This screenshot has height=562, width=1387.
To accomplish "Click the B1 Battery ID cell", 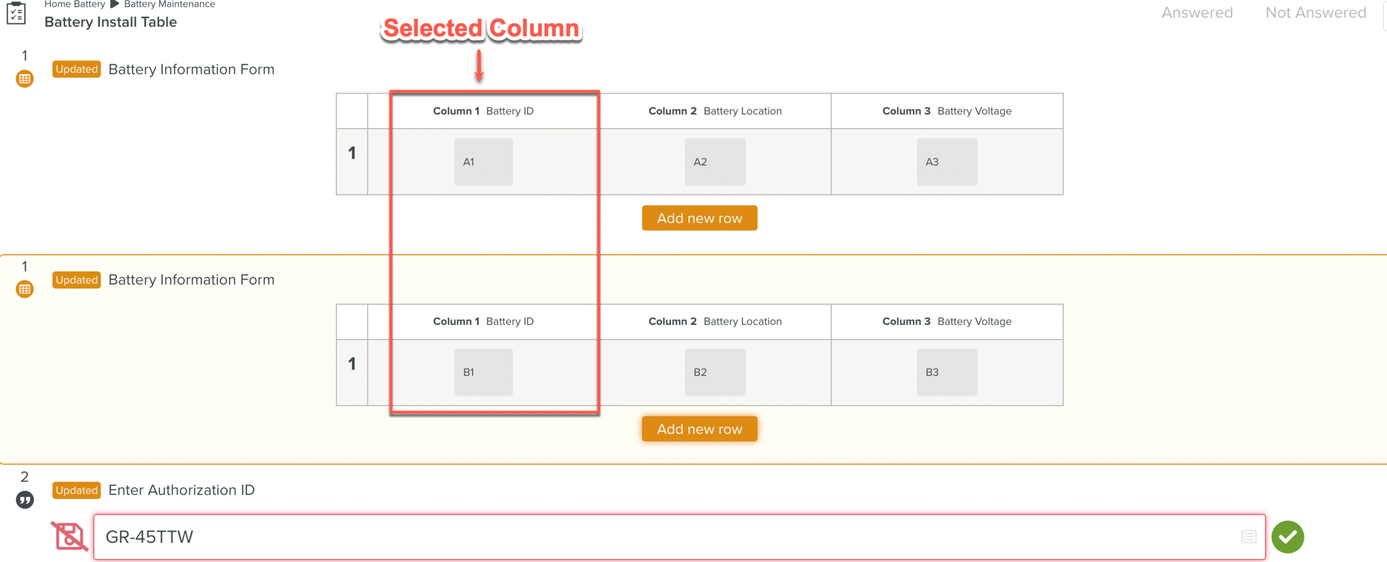I will pos(483,372).
